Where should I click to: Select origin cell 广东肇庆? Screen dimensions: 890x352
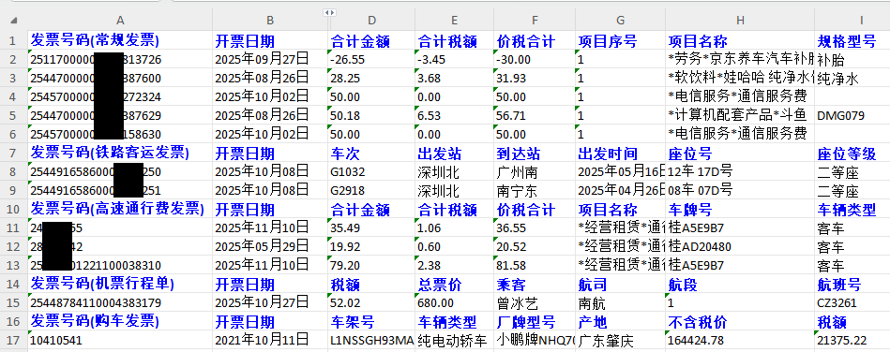tap(620, 340)
